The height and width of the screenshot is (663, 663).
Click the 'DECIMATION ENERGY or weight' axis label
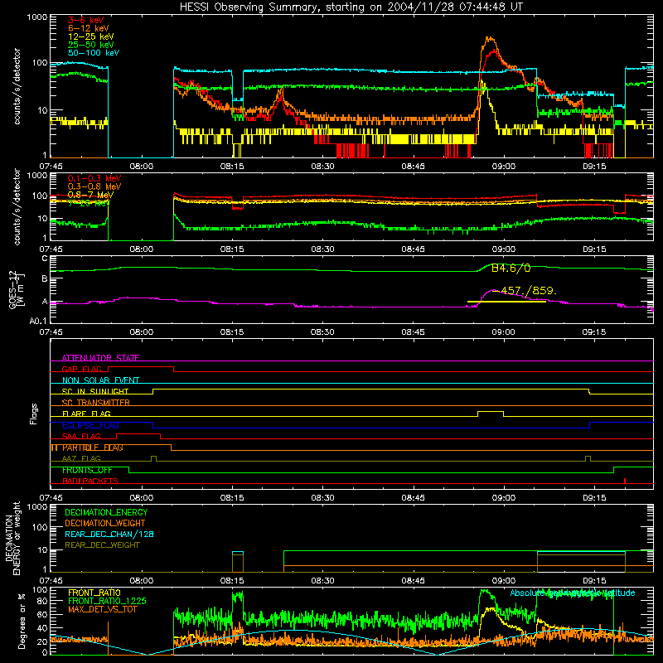[12, 538]
